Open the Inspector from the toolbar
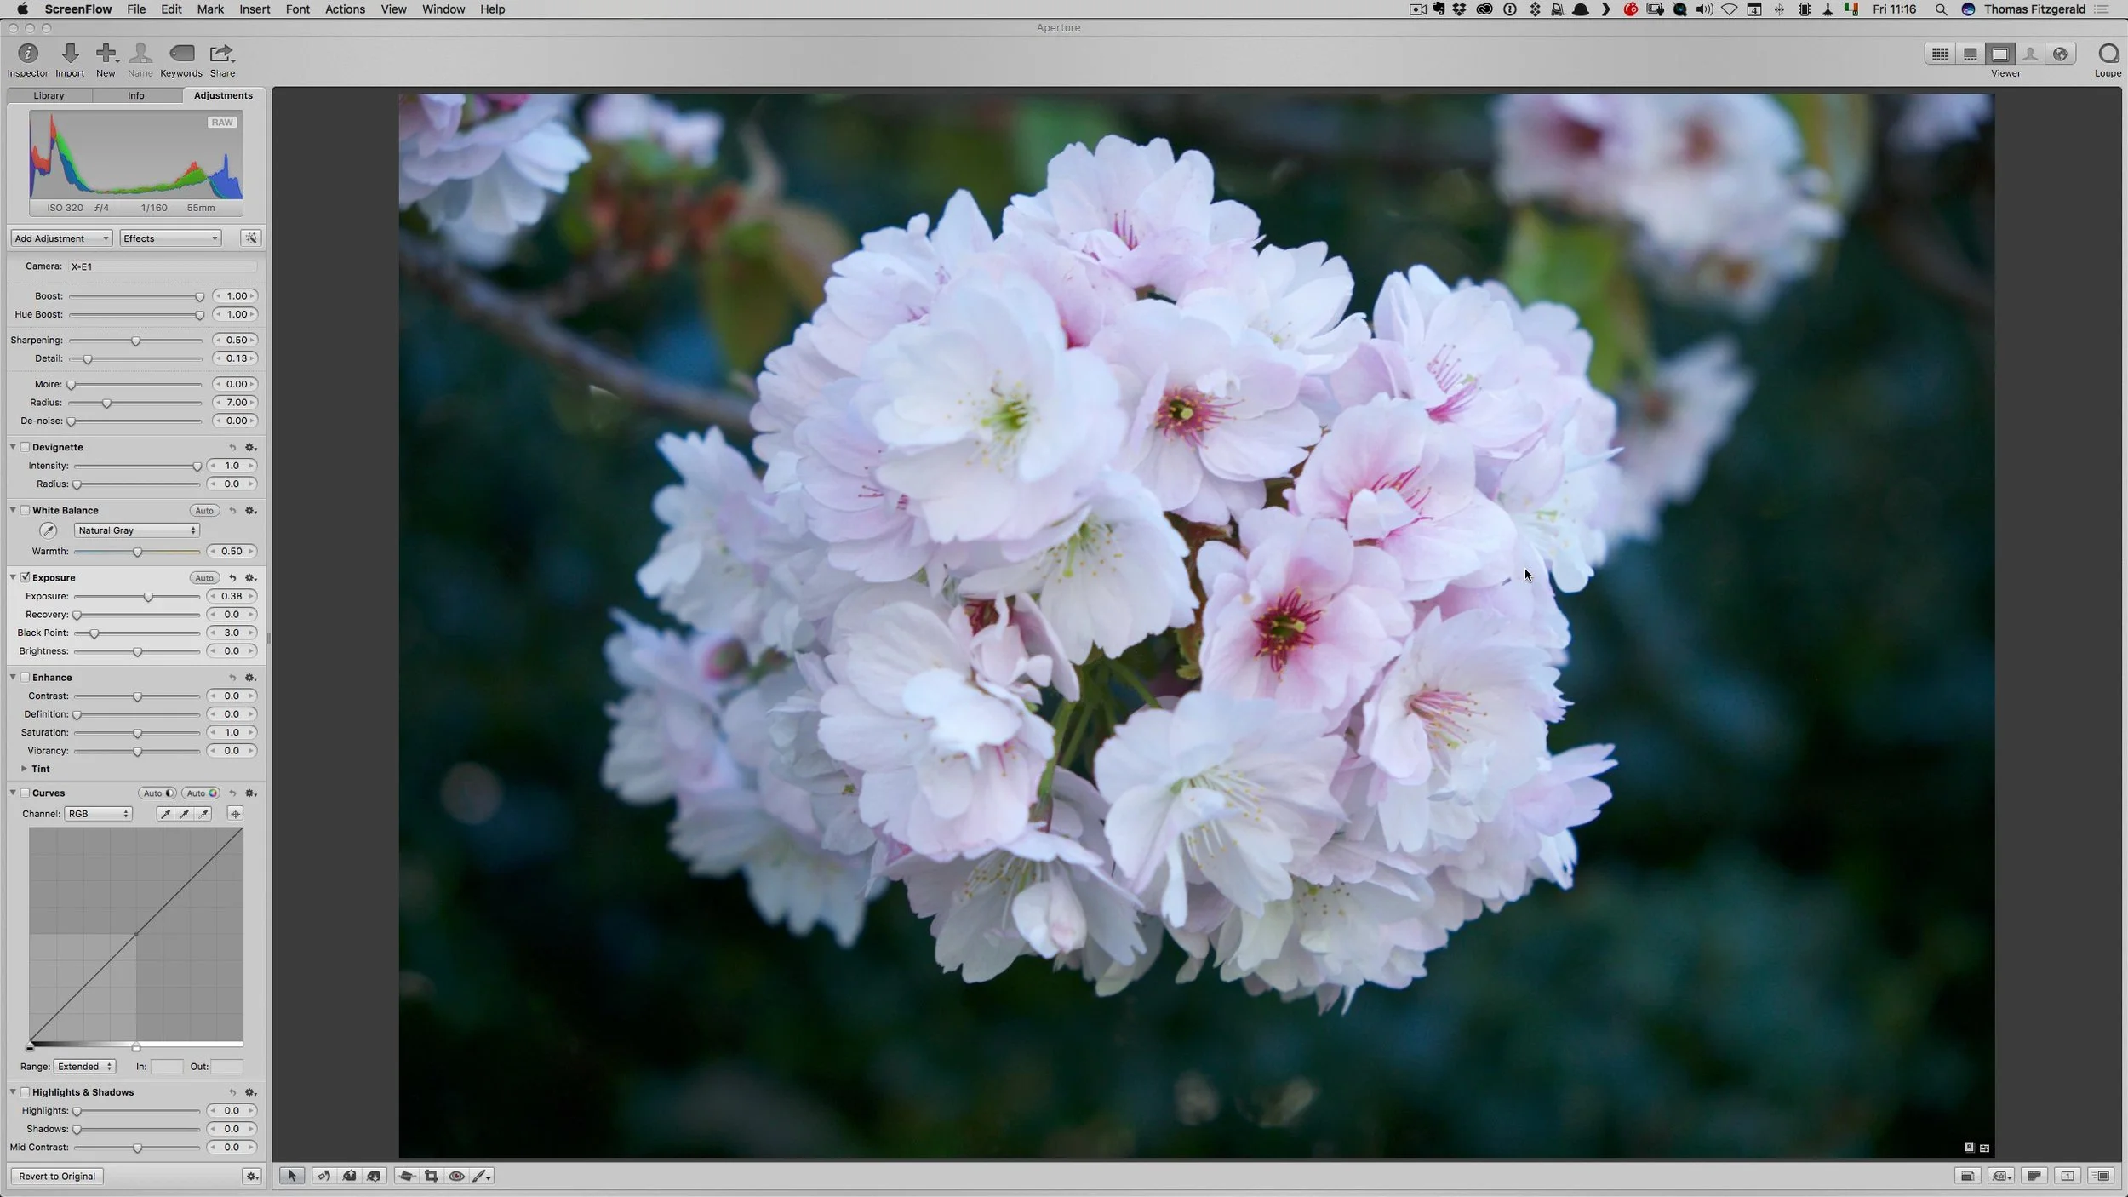 pos(27,60)
